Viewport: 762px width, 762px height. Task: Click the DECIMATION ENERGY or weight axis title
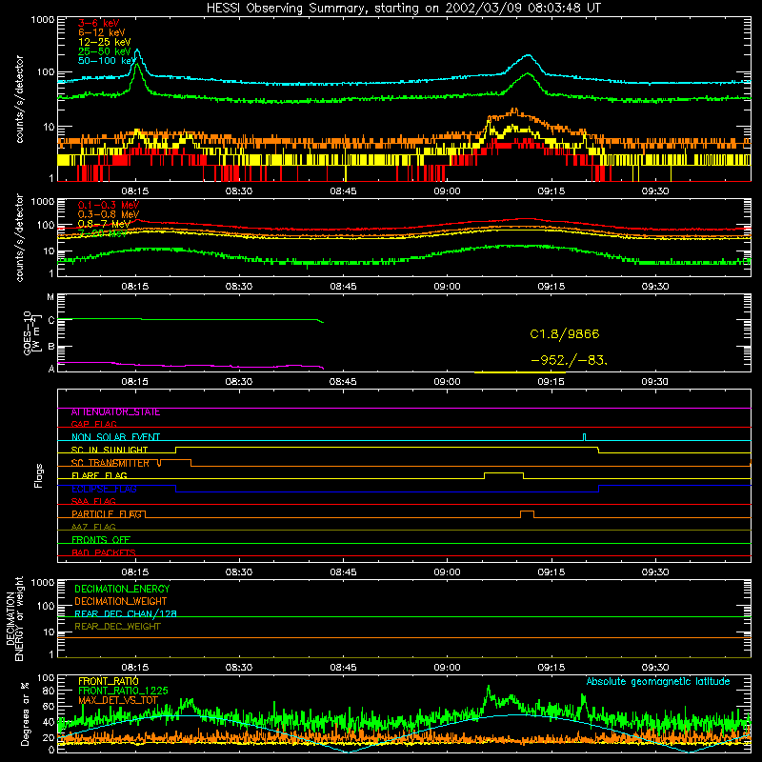[14, 618]
